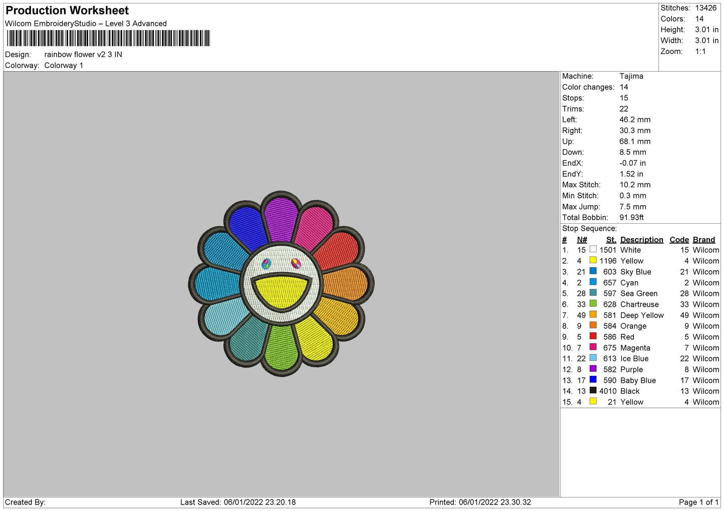Click the Left value '46.2 mm'
Viewport: 724px width, 511px height.
tap(635, 120)
